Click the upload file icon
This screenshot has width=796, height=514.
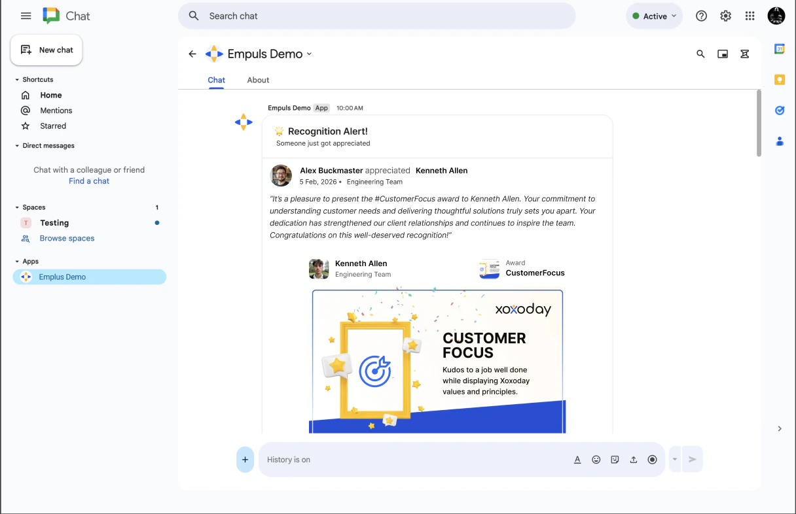coord(634,460)
